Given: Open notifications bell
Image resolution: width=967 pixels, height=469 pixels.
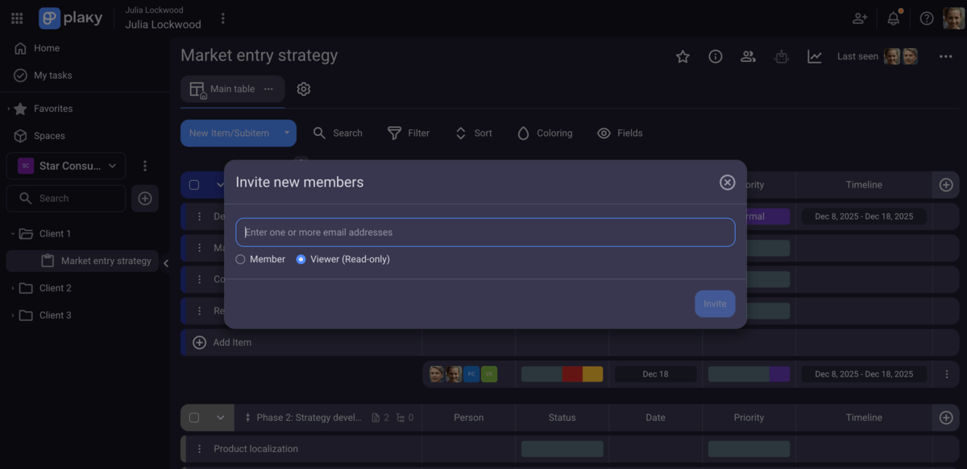Looking at the screenshot, I should point(893,18).
